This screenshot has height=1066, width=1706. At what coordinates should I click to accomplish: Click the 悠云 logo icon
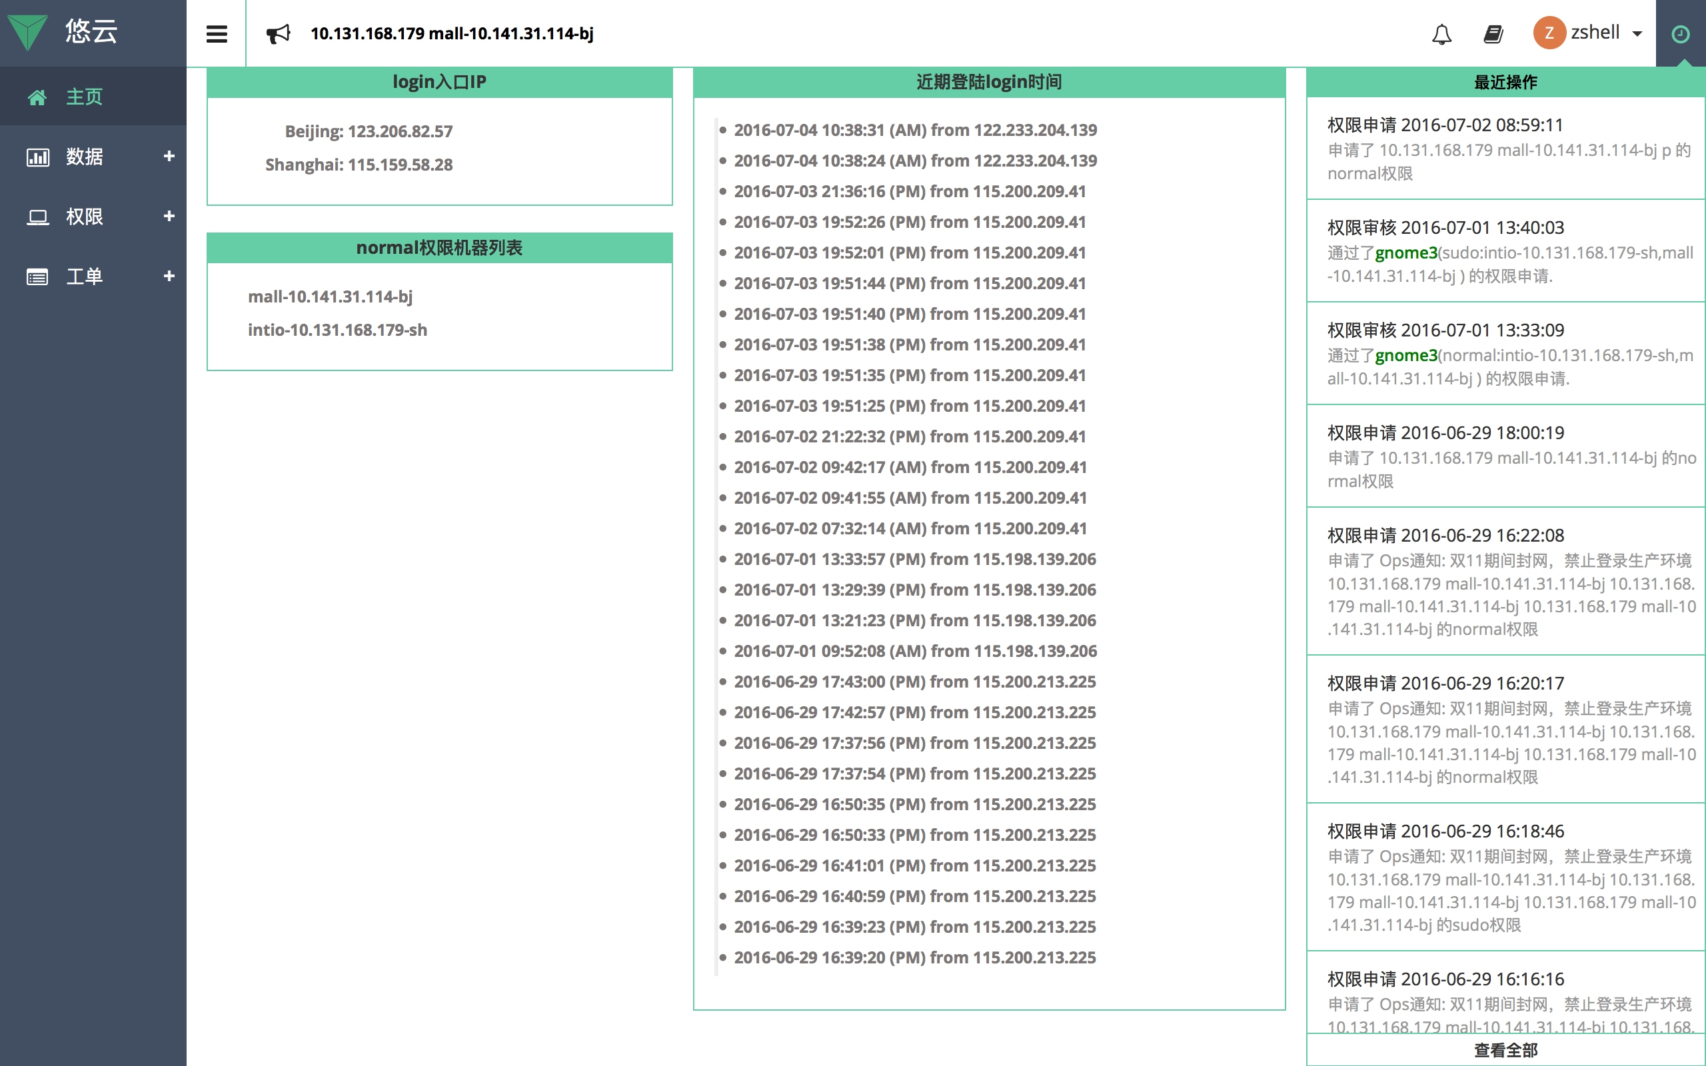[28, 32]
